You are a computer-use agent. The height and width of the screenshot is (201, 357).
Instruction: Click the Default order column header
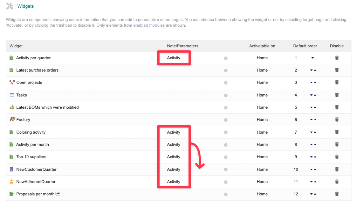[x=305, y=46]
